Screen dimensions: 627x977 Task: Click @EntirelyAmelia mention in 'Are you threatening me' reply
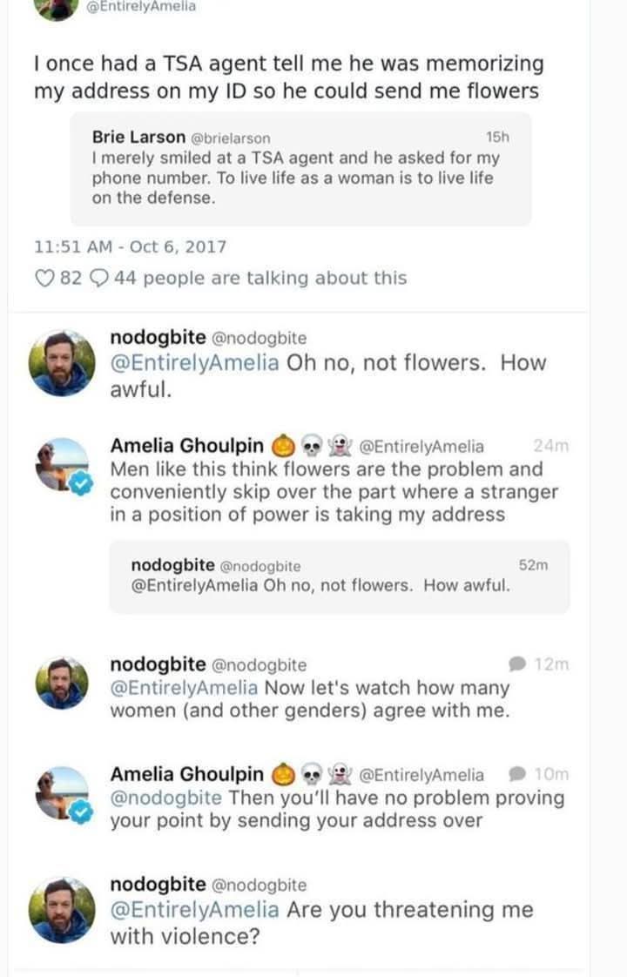[x=195, y=911]
